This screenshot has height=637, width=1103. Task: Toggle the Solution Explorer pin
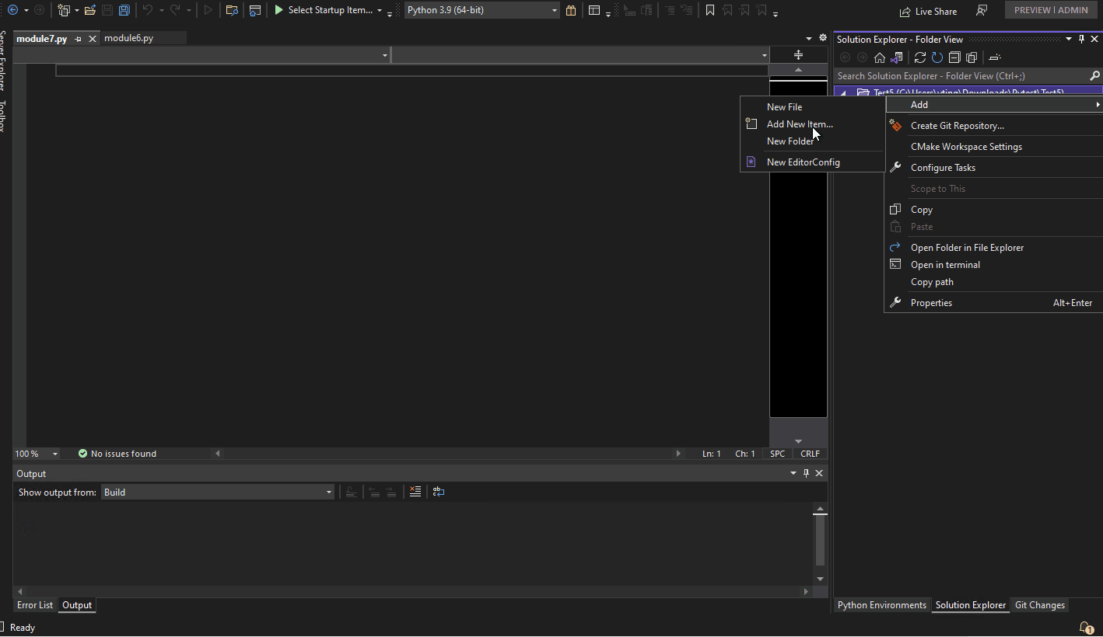pyautogui.click(x=1080, y=39)
